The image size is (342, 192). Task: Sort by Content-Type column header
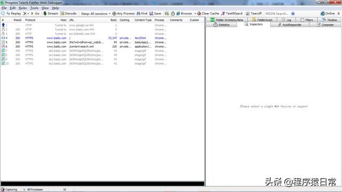143,20
